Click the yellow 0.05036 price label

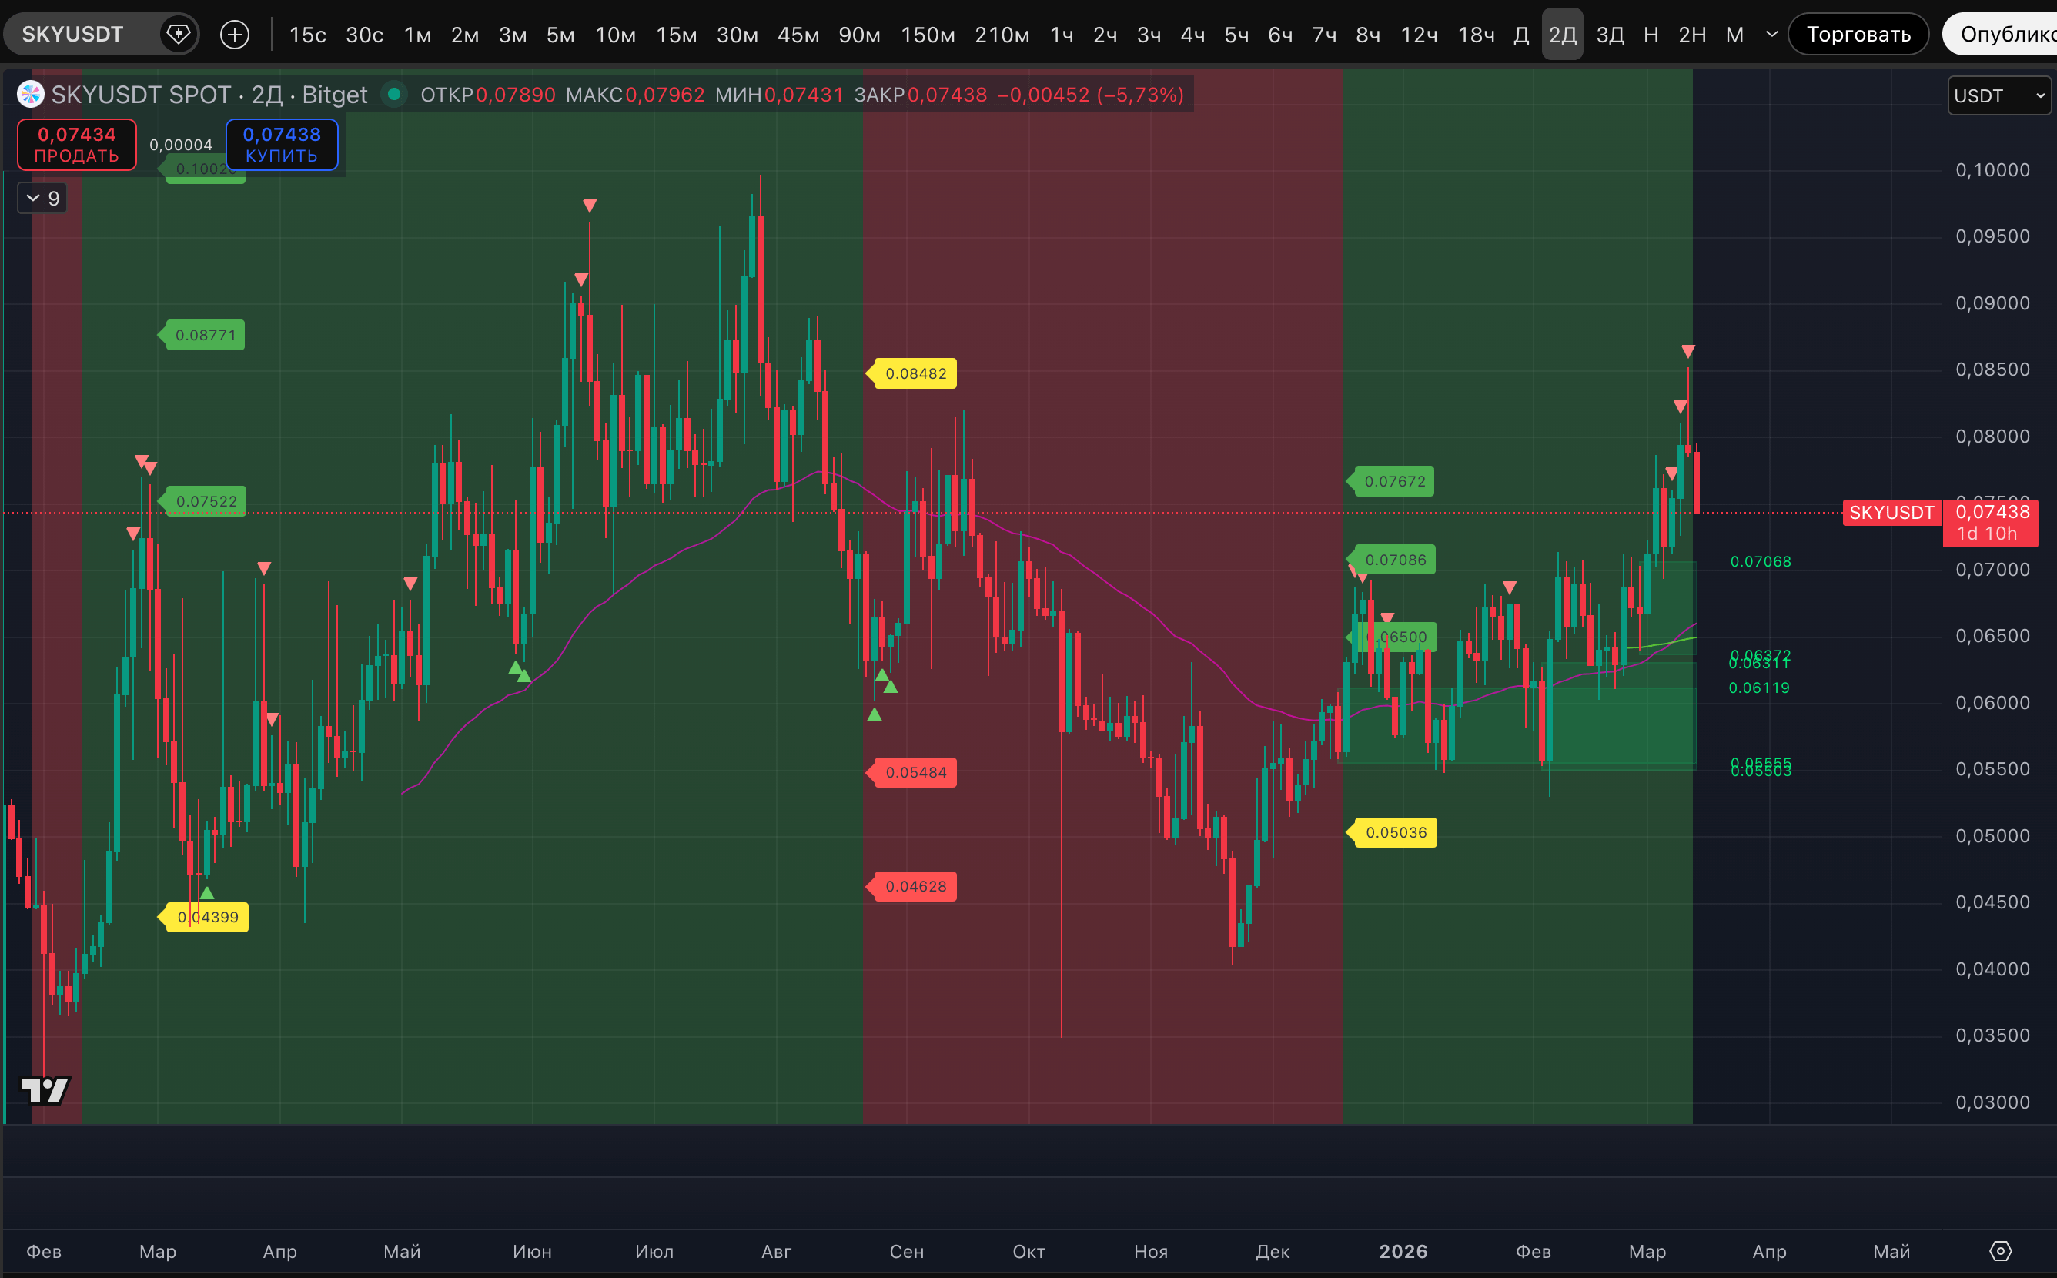1395,832
